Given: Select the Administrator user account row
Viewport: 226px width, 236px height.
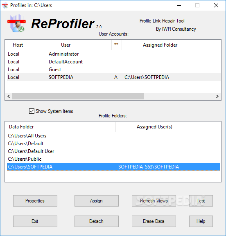Looking at the screenshot, I should click(114, 54).
